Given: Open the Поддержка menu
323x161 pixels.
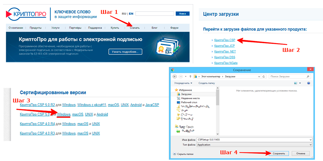Looking at the screenshot, I should point(95,28).
